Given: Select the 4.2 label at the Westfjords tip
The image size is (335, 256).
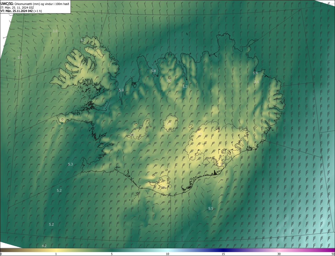Looking at the screenshot, I should 83,40.
